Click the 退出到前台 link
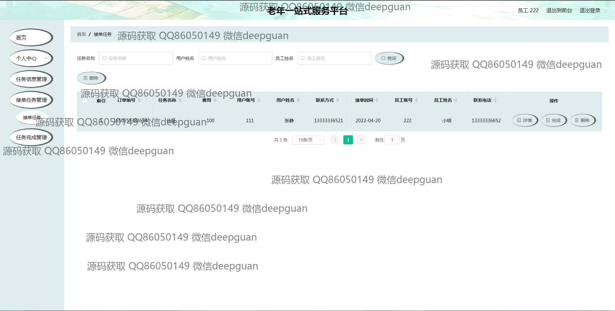This screenshot has height=311, width=615. click(x=559, y=11)
